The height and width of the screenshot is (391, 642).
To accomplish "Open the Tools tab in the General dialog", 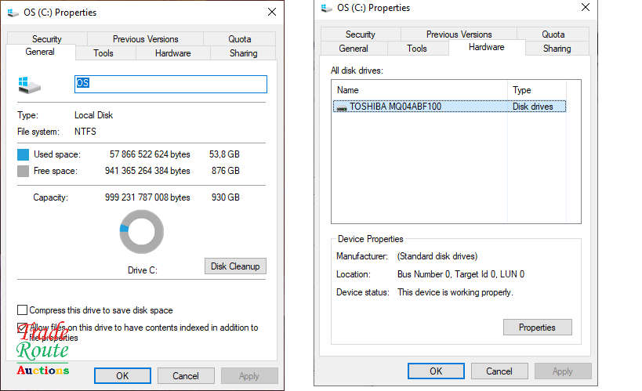I will click(103, 53).
